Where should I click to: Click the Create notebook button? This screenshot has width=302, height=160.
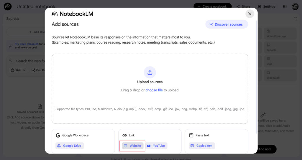click(212, 6)
